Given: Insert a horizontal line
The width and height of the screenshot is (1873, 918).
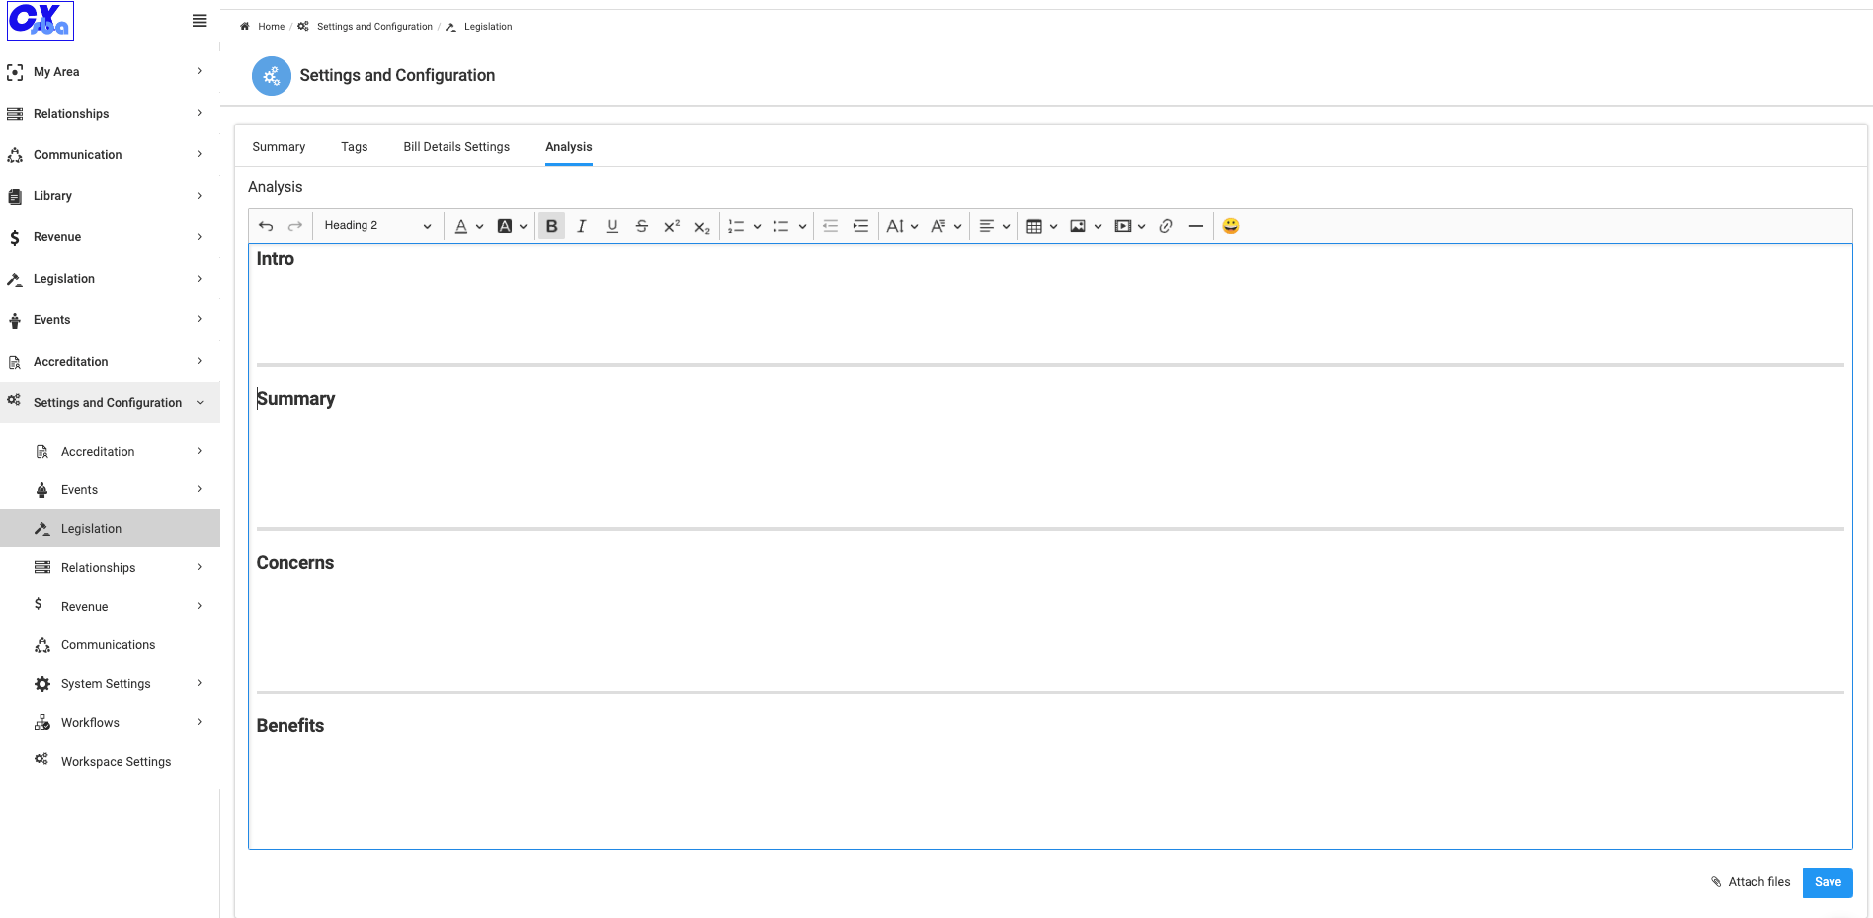Looking at the screenshot, I should (1195, 226).
